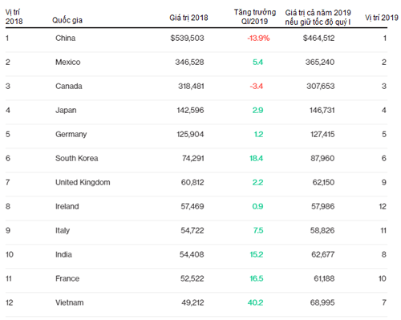401x320 pixels.
Task: Select the $539,503 value for China
Action: click(x=187, y=38)
